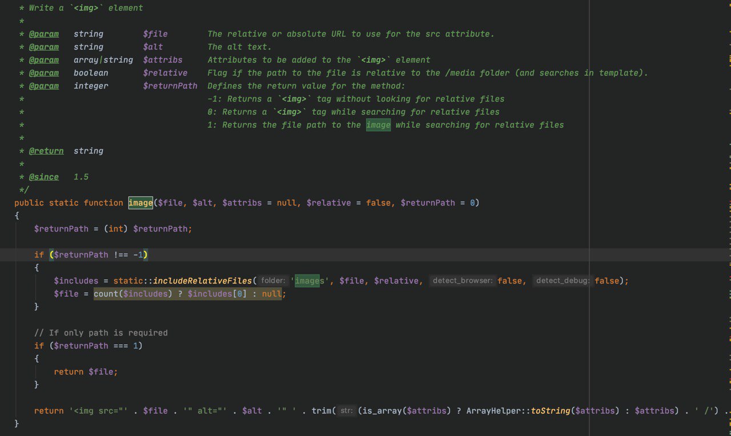Click the 'folder:' inlay hint

click(x=272, y=281)
